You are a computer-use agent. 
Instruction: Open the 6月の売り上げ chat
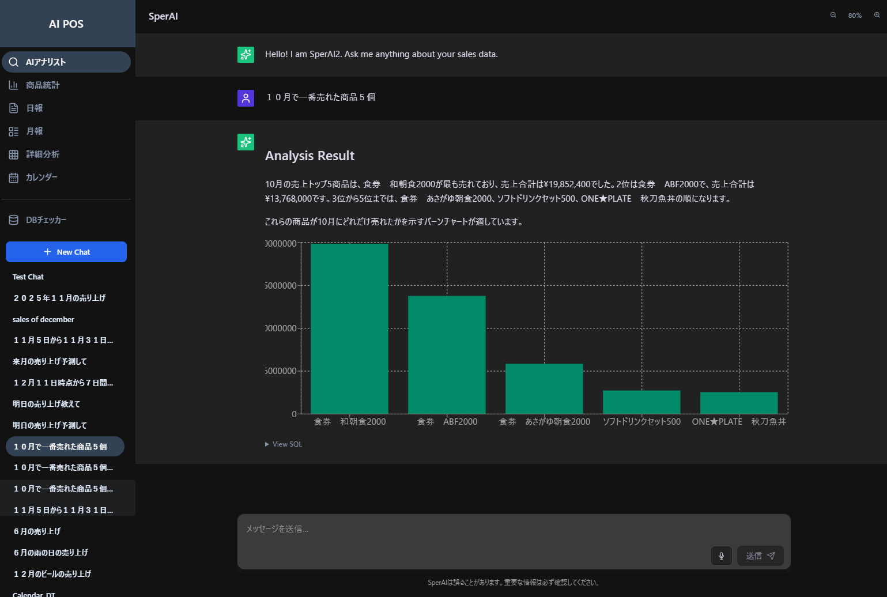click(65, 531)
